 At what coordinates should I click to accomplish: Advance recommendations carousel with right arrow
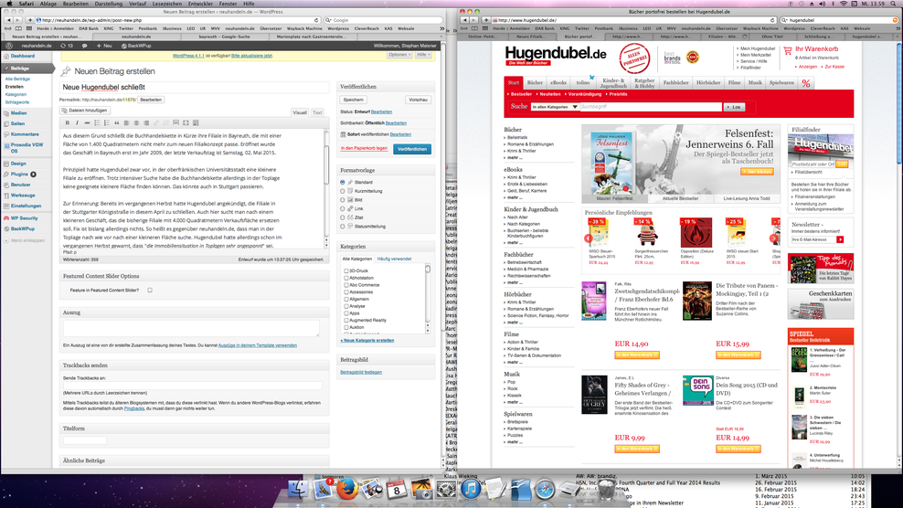click(773, 238)
